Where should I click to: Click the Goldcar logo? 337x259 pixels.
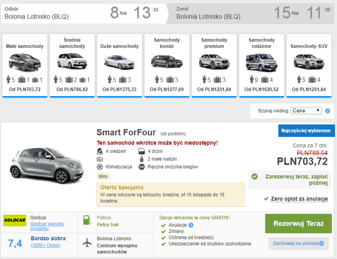[15, 220]
